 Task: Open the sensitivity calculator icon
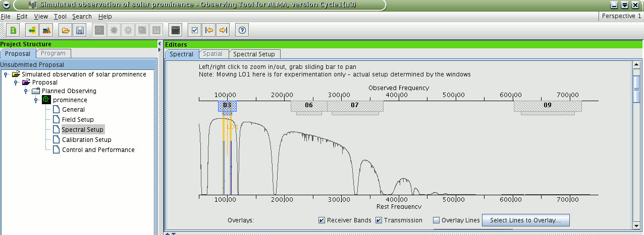click(x=176, y=30)
